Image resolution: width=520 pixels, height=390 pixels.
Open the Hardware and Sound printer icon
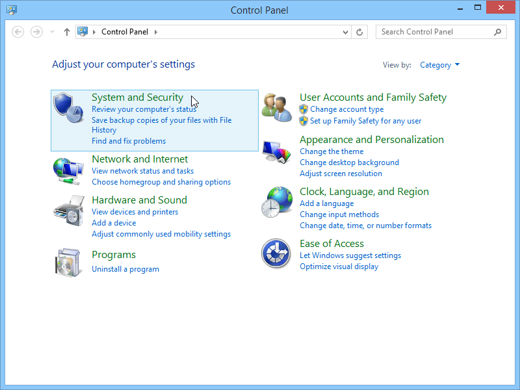click(x=68, y=211)
